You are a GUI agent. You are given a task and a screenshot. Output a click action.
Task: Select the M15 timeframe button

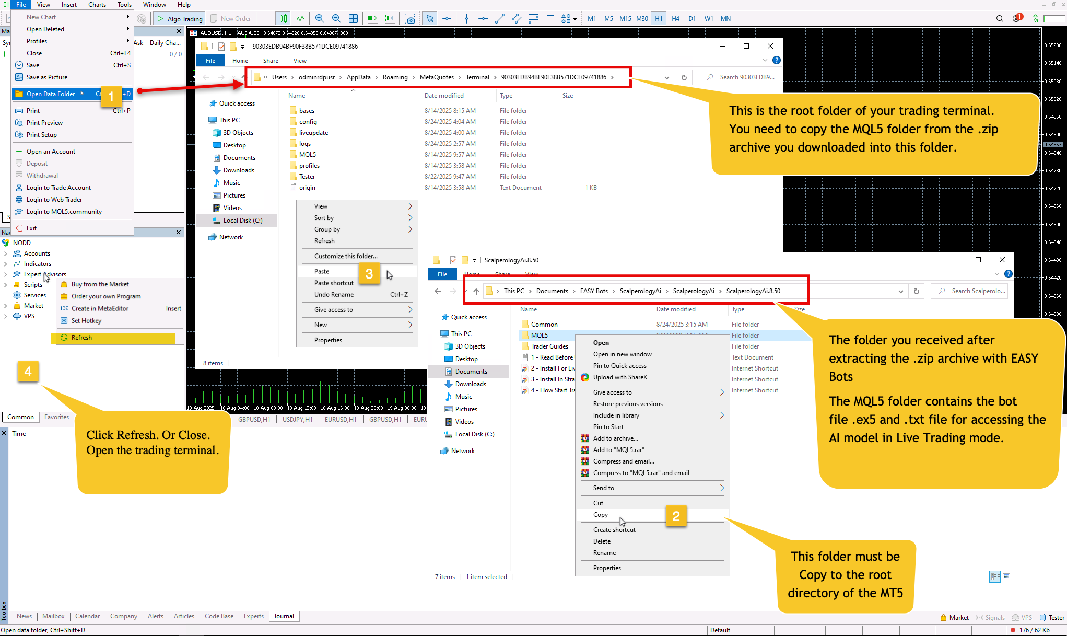tap(625, 19)
